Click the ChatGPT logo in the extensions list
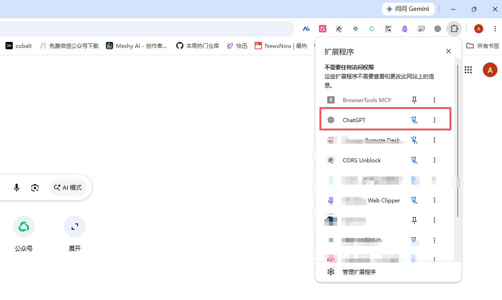The width and height of the screenshot is (502, 300). pyautogui.click(x=331, y=120)
